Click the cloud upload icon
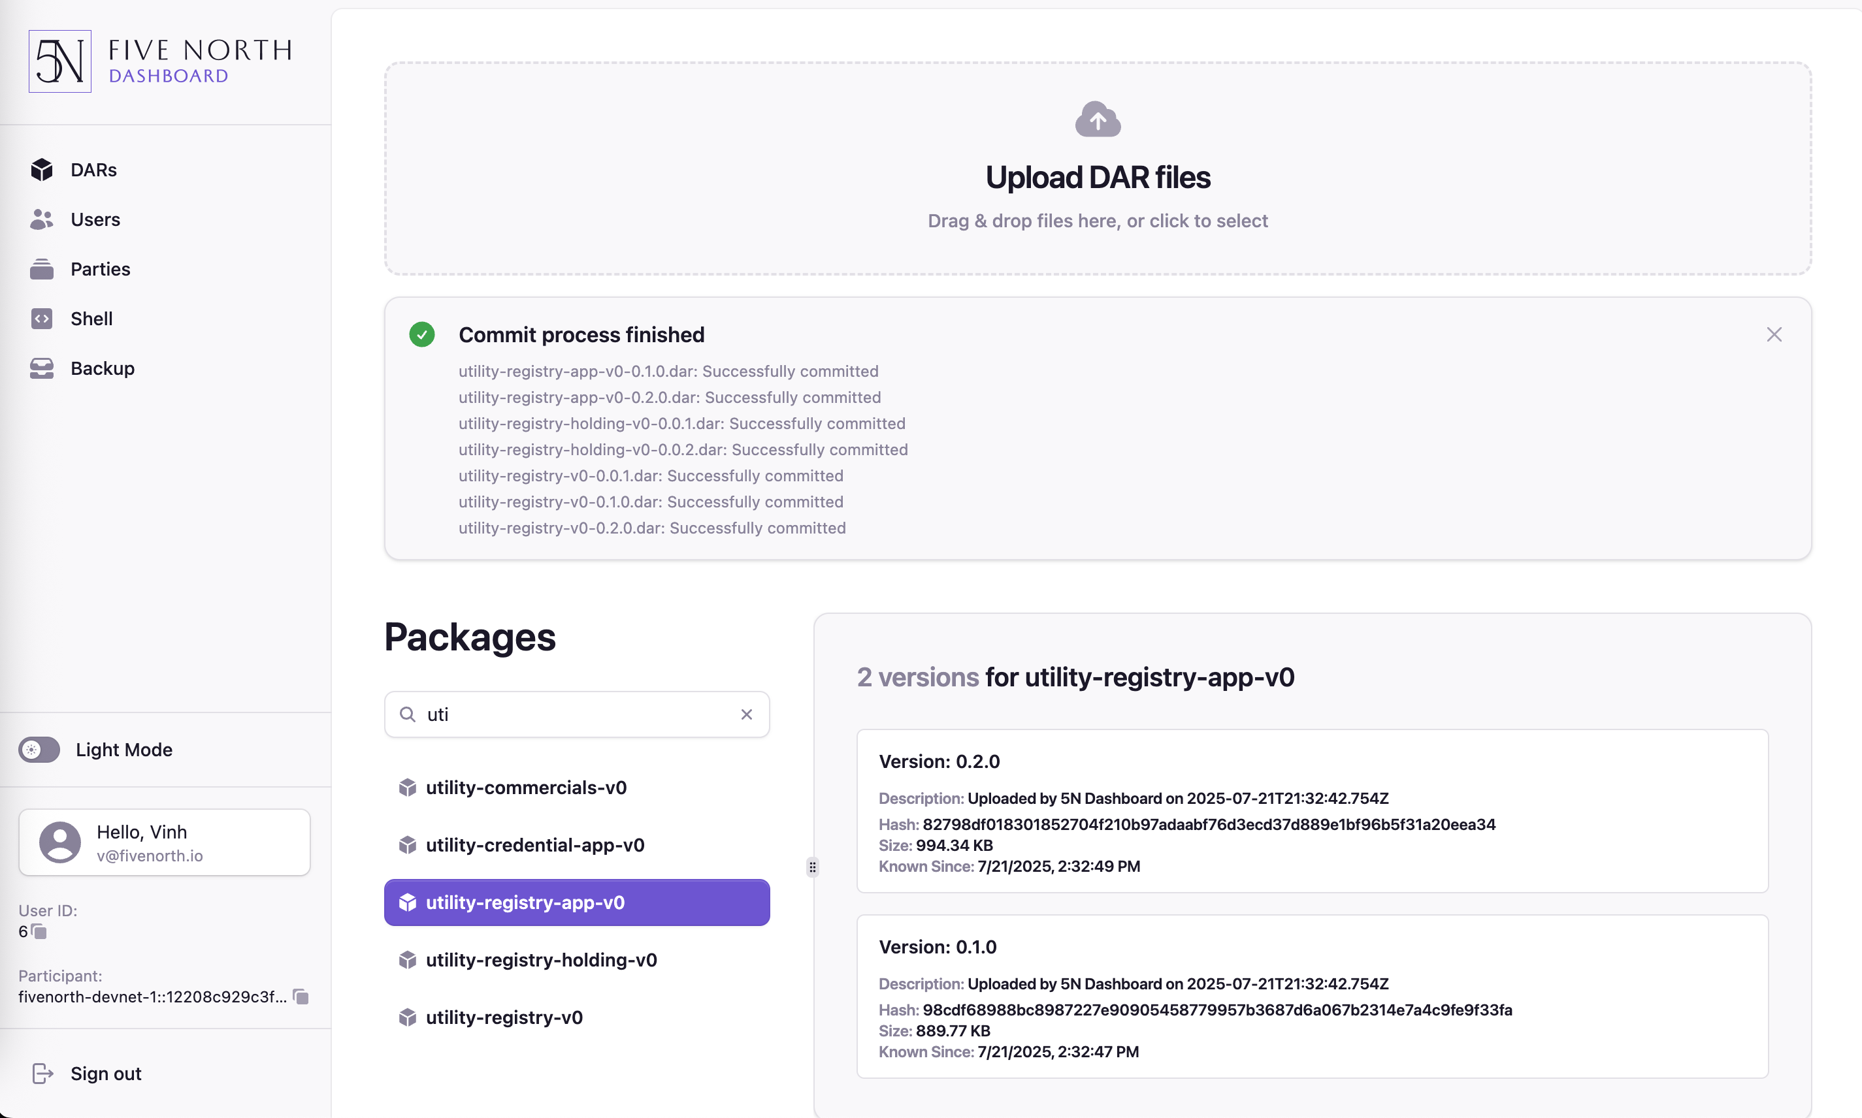Screen dimensions: 1862x1118 (x=1097, y=119)
